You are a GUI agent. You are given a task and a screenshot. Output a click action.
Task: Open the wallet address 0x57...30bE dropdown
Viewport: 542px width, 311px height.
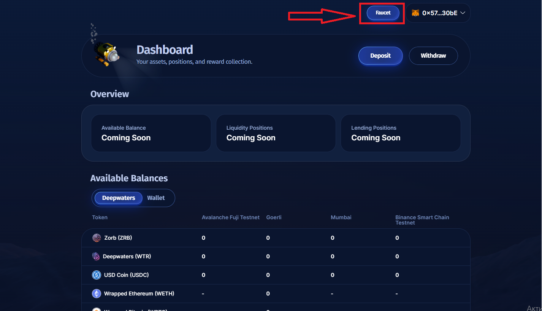click(438, 13)
